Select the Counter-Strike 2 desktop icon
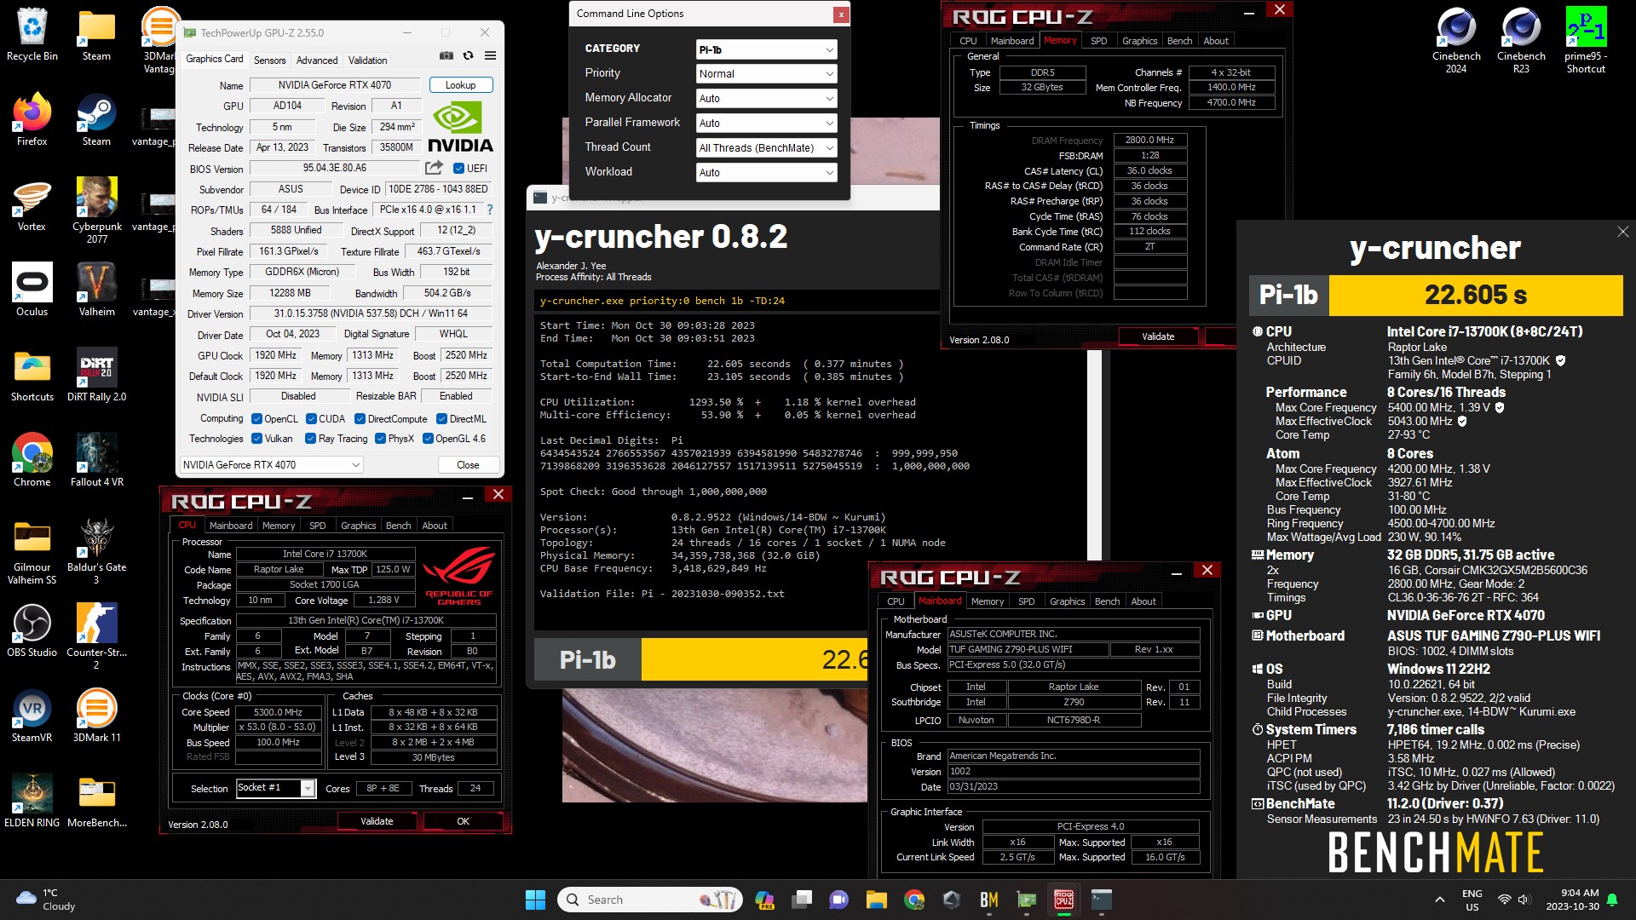This screenshot has height=920, width=1636. pyautogui.click(x=96, y=636)
